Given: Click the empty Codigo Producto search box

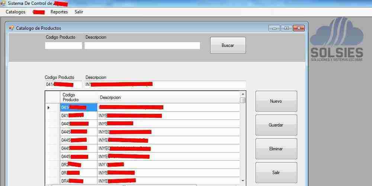Looking at the screenshot, I should tap(63, 45).
